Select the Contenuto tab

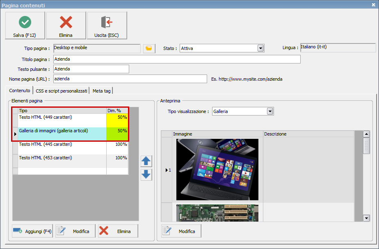click(x=20, y=91)
